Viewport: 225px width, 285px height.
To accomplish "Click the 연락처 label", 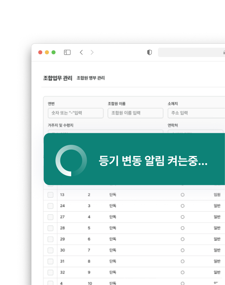I will tap(173, 125).
